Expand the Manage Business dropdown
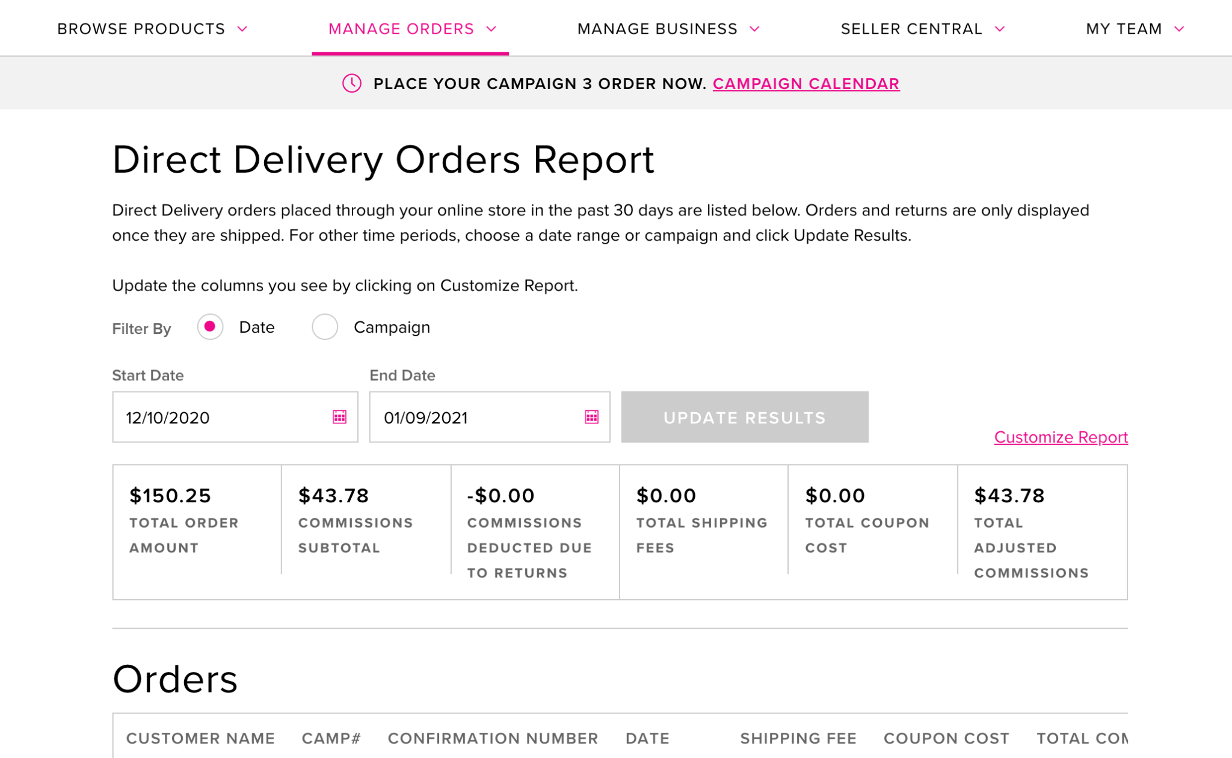Image resolution: width=1232 pixels, height=758 pixels. point(668,28)
